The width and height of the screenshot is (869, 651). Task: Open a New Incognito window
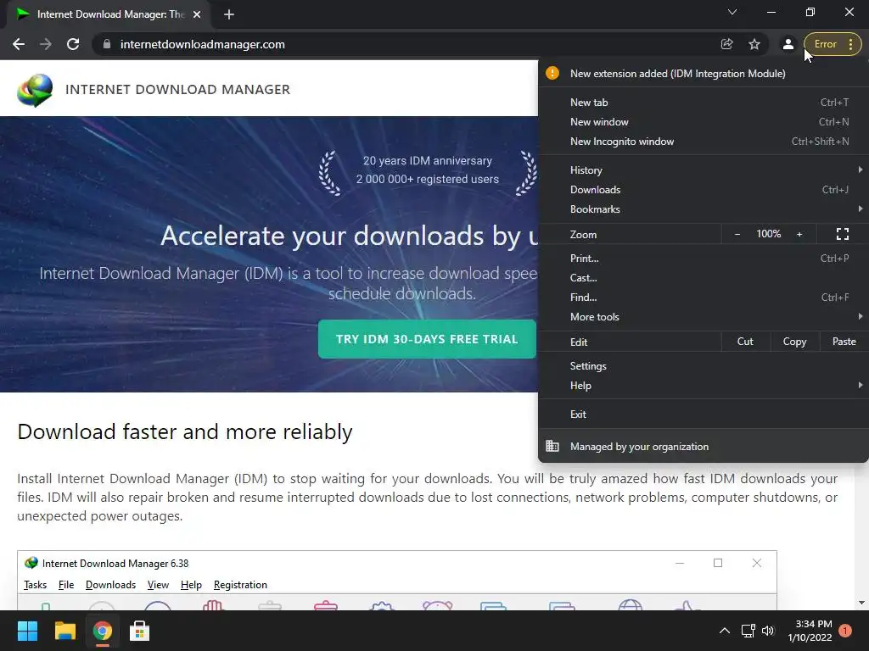(x=704, y=142)
